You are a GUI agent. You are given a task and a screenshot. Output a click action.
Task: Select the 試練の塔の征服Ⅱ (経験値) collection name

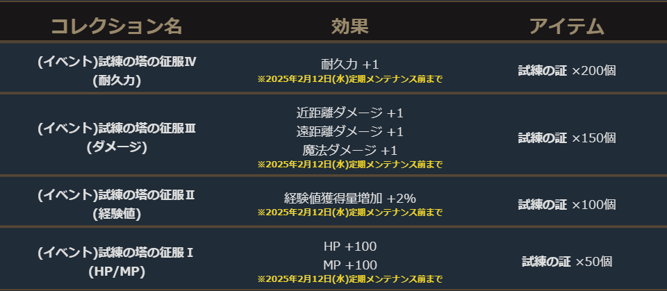117,204
